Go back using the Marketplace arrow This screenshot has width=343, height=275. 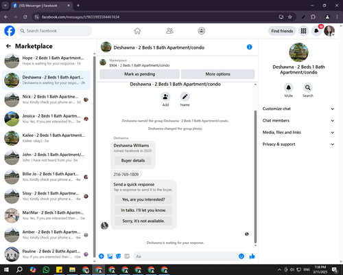point(8,46)
